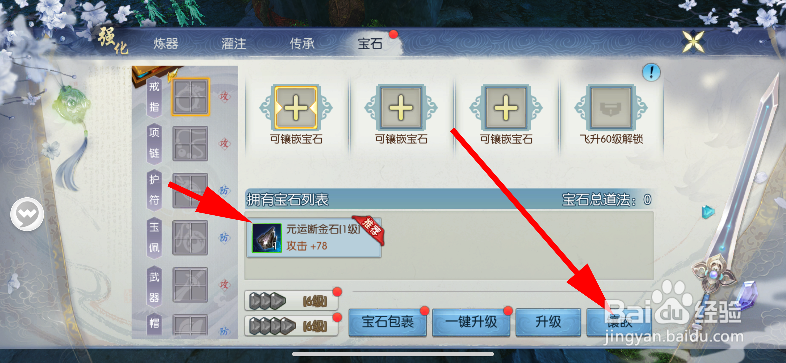The image size is (786, 363).
Task: Tap the floating chat bubble icon
Action: tap(27, 214)
